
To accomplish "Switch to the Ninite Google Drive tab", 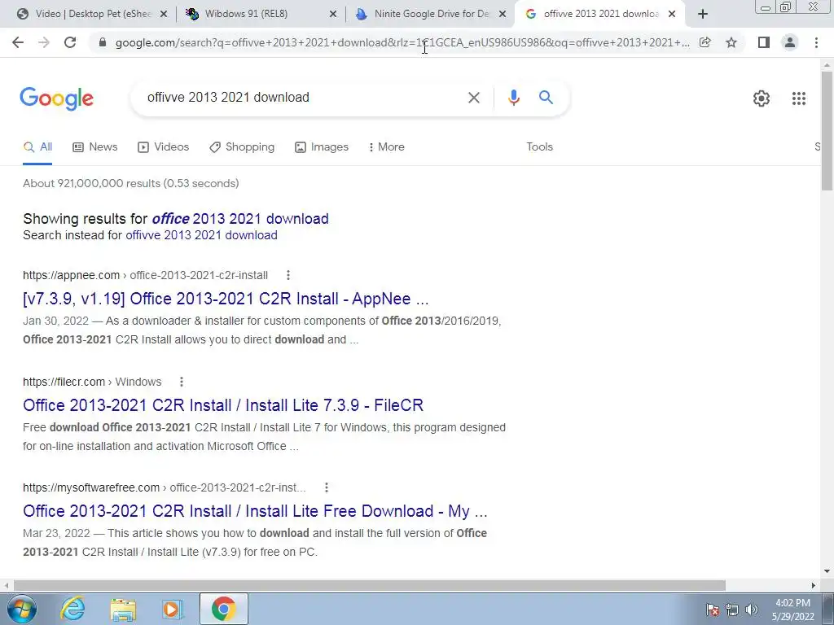I will click(432, 15).
